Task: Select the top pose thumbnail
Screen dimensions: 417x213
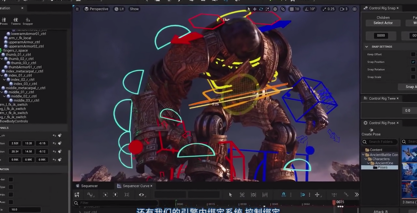Action: 409,153
